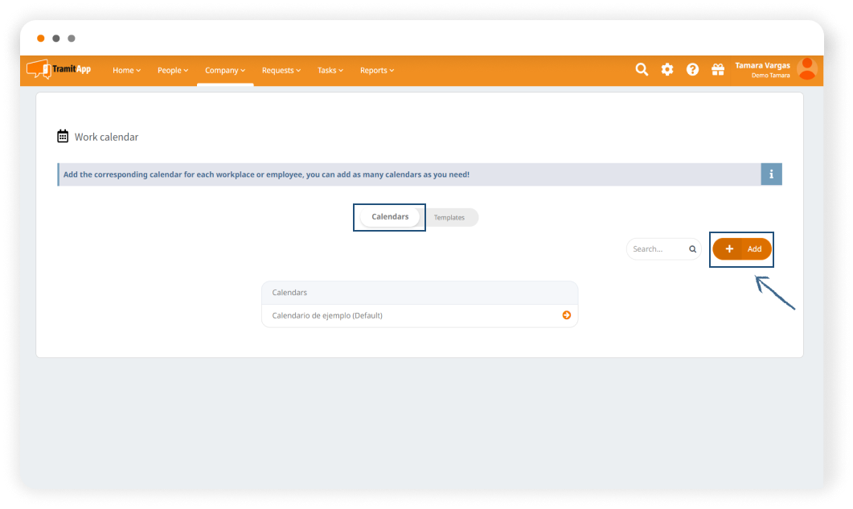Click Tamara Vargas user avatar
The height and width of the screenshot is (509, 853).
(x=806, y=69)
